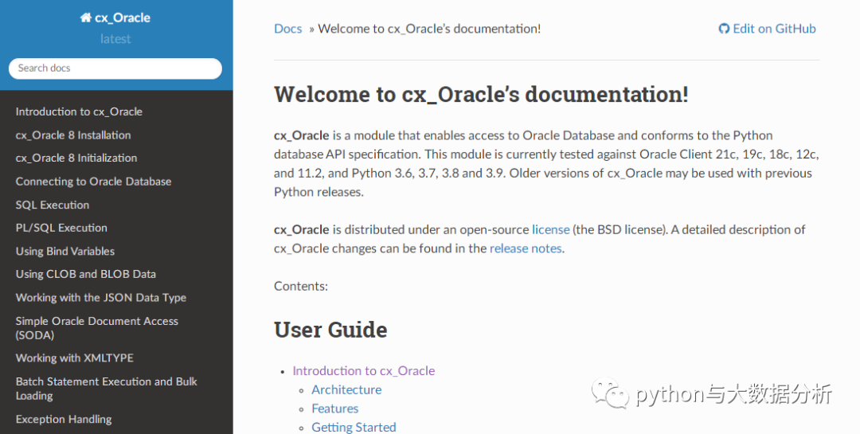This screenshot has width=860, height=434.
Task: Open the release notes link
Action: [526, 248]
